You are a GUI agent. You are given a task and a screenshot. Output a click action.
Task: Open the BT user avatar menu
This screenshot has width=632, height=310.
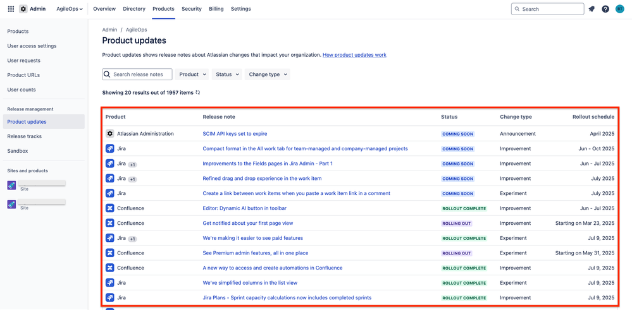pos(619,9)
